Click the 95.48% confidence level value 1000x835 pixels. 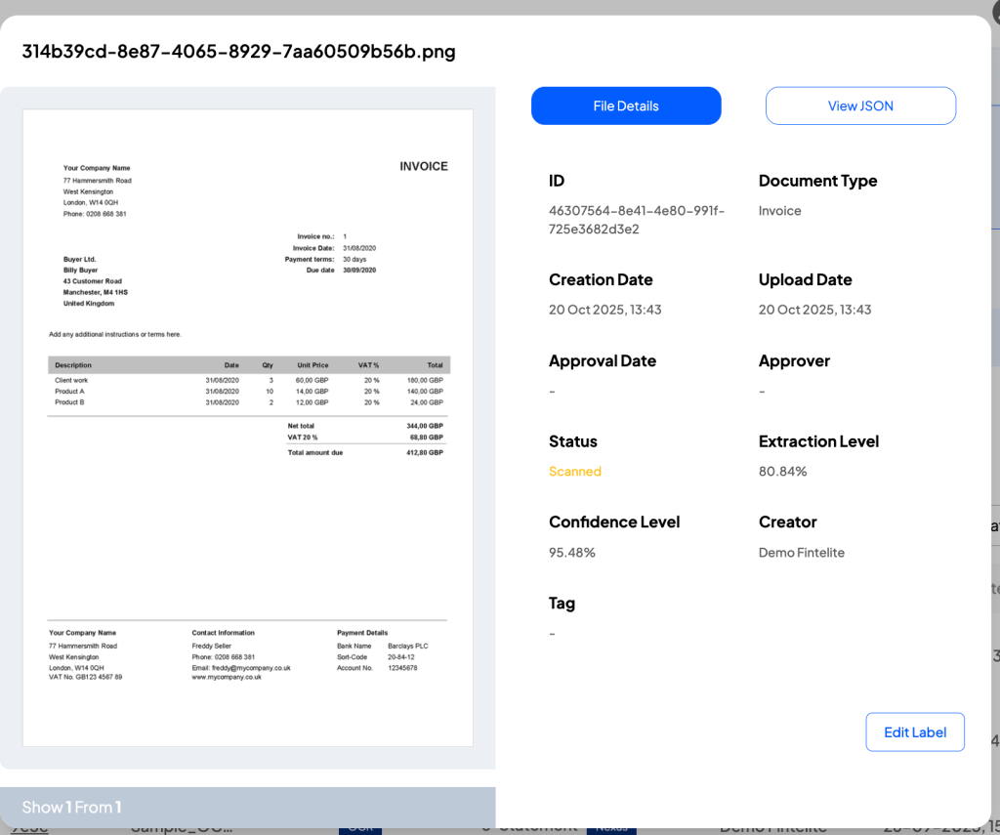(572, 553)
